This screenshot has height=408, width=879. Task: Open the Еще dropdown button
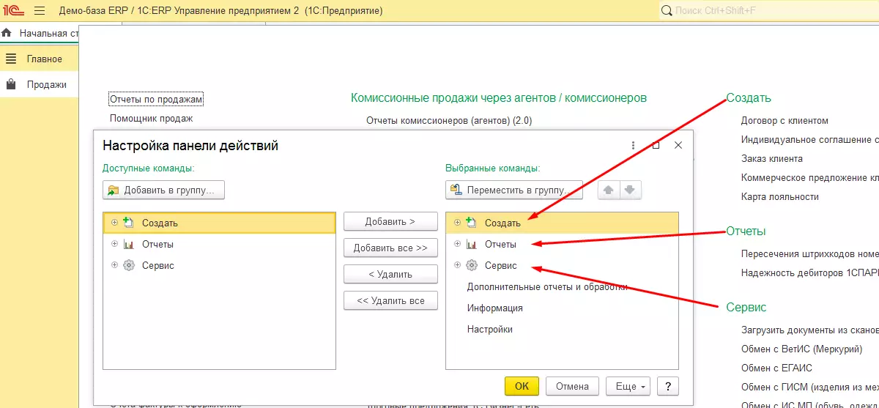628,386
